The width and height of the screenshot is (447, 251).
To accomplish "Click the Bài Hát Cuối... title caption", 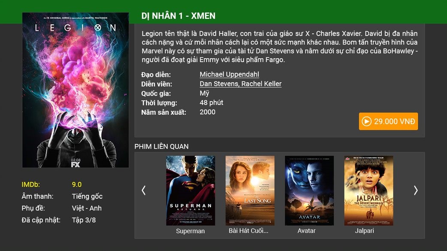I will point(248,231).
